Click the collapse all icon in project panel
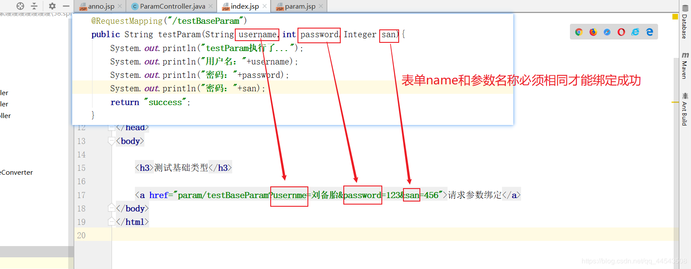The width and height of the screenshot is (691, 269). click(x=34, y=6)
